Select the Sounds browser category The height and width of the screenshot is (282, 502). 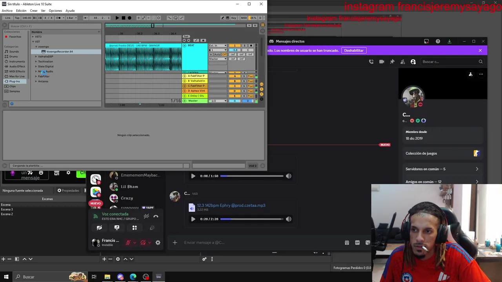[x=14, y=51]
